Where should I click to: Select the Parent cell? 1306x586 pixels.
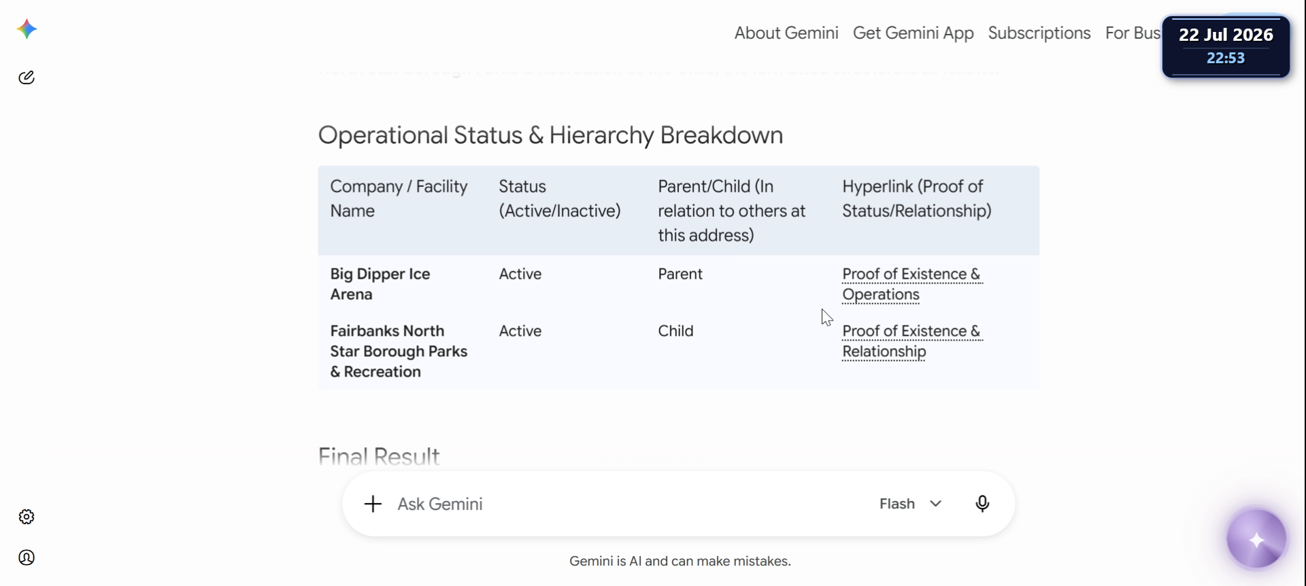point(680,274)
